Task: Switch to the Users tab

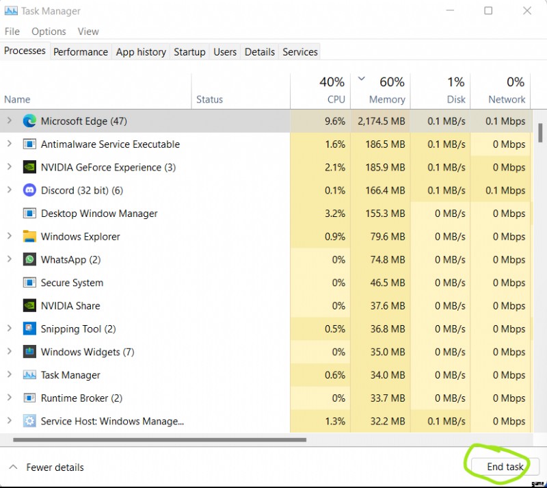Action: [225, 52]
